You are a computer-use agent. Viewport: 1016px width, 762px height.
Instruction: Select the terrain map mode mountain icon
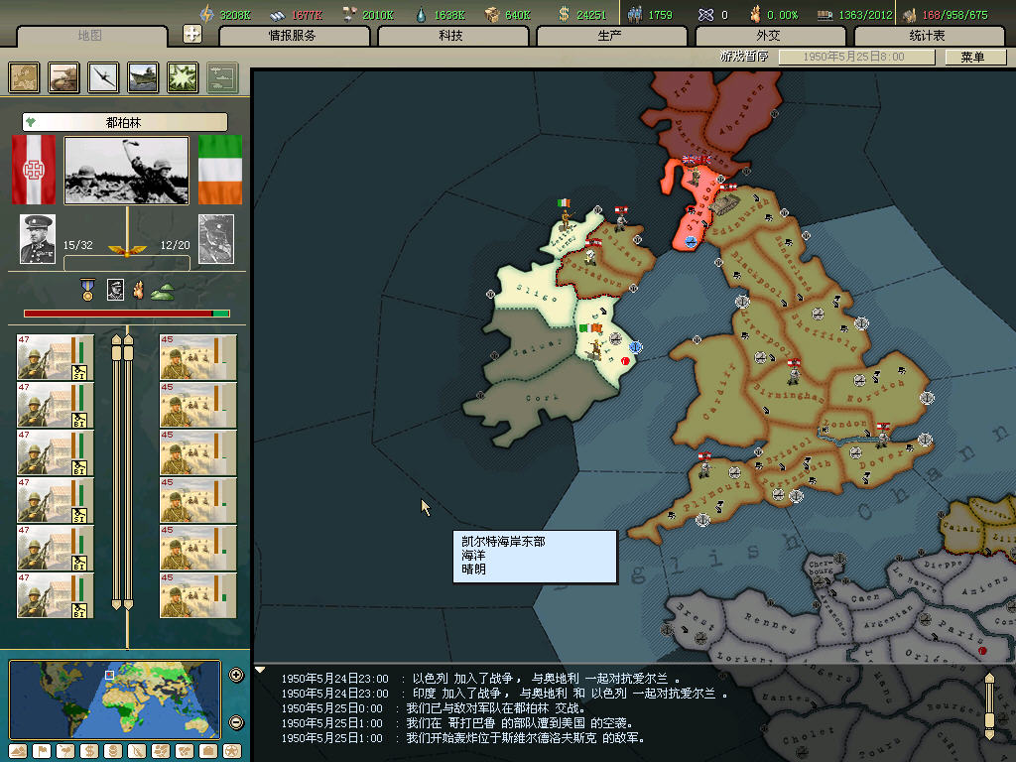[18, 751]
